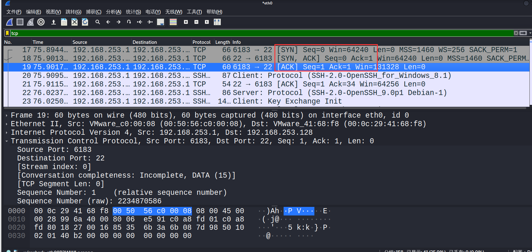The image size is (532, 252).
Task: Open the 捕获(C) menu
Action: [x=94, y=12]
